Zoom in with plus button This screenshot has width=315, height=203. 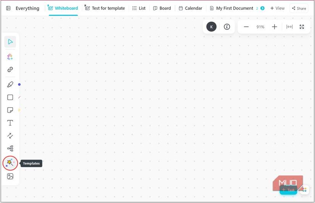click(x=275, y=27)
